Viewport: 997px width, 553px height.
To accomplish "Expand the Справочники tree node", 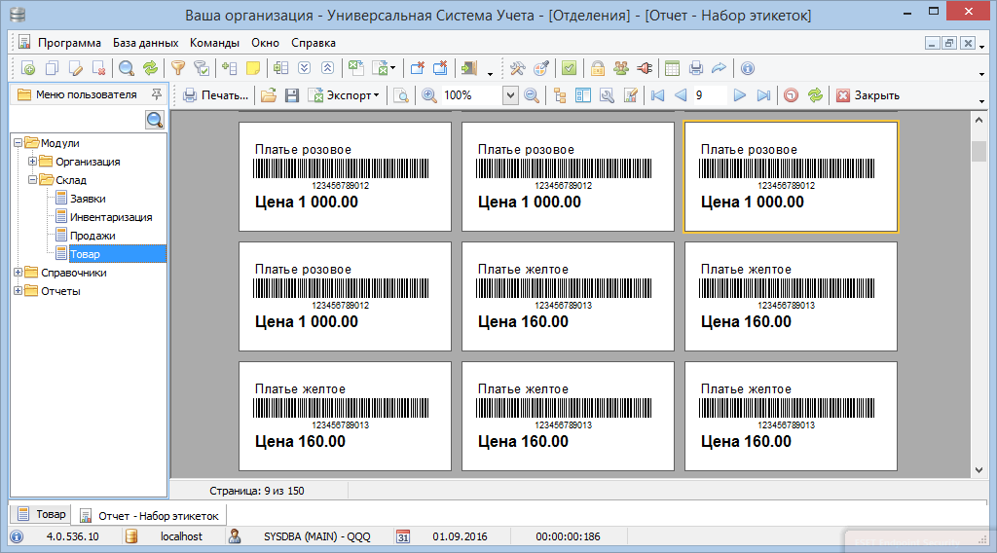I will click(18, 273).
